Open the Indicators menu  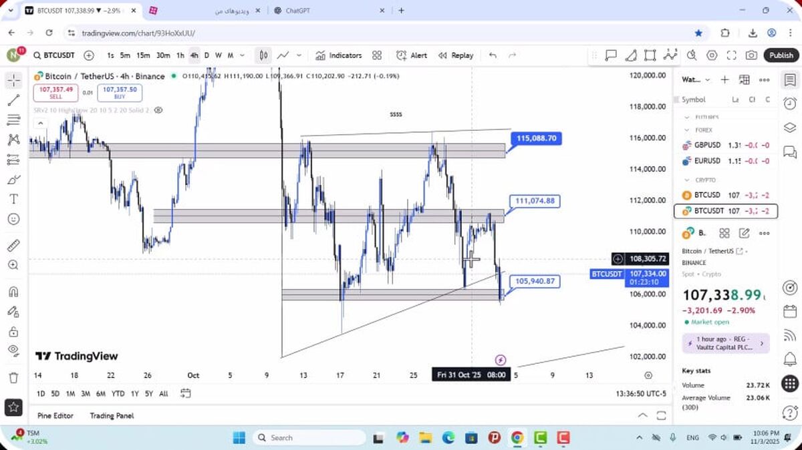click(x=339, y=55)
